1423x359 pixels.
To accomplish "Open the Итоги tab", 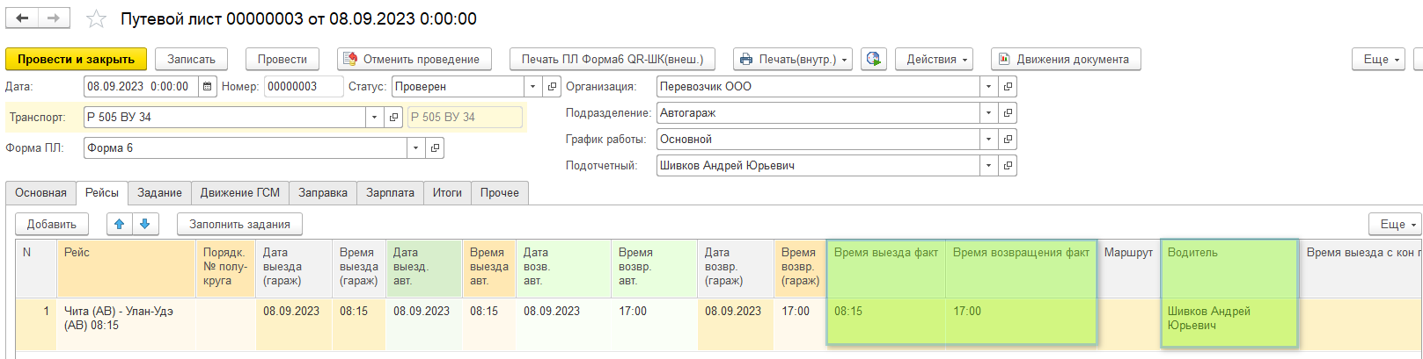I will click(447, 193).
